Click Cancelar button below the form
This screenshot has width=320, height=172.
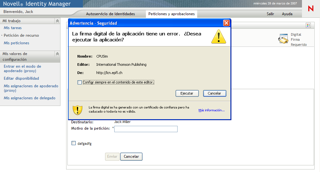[x=131, y=157]
